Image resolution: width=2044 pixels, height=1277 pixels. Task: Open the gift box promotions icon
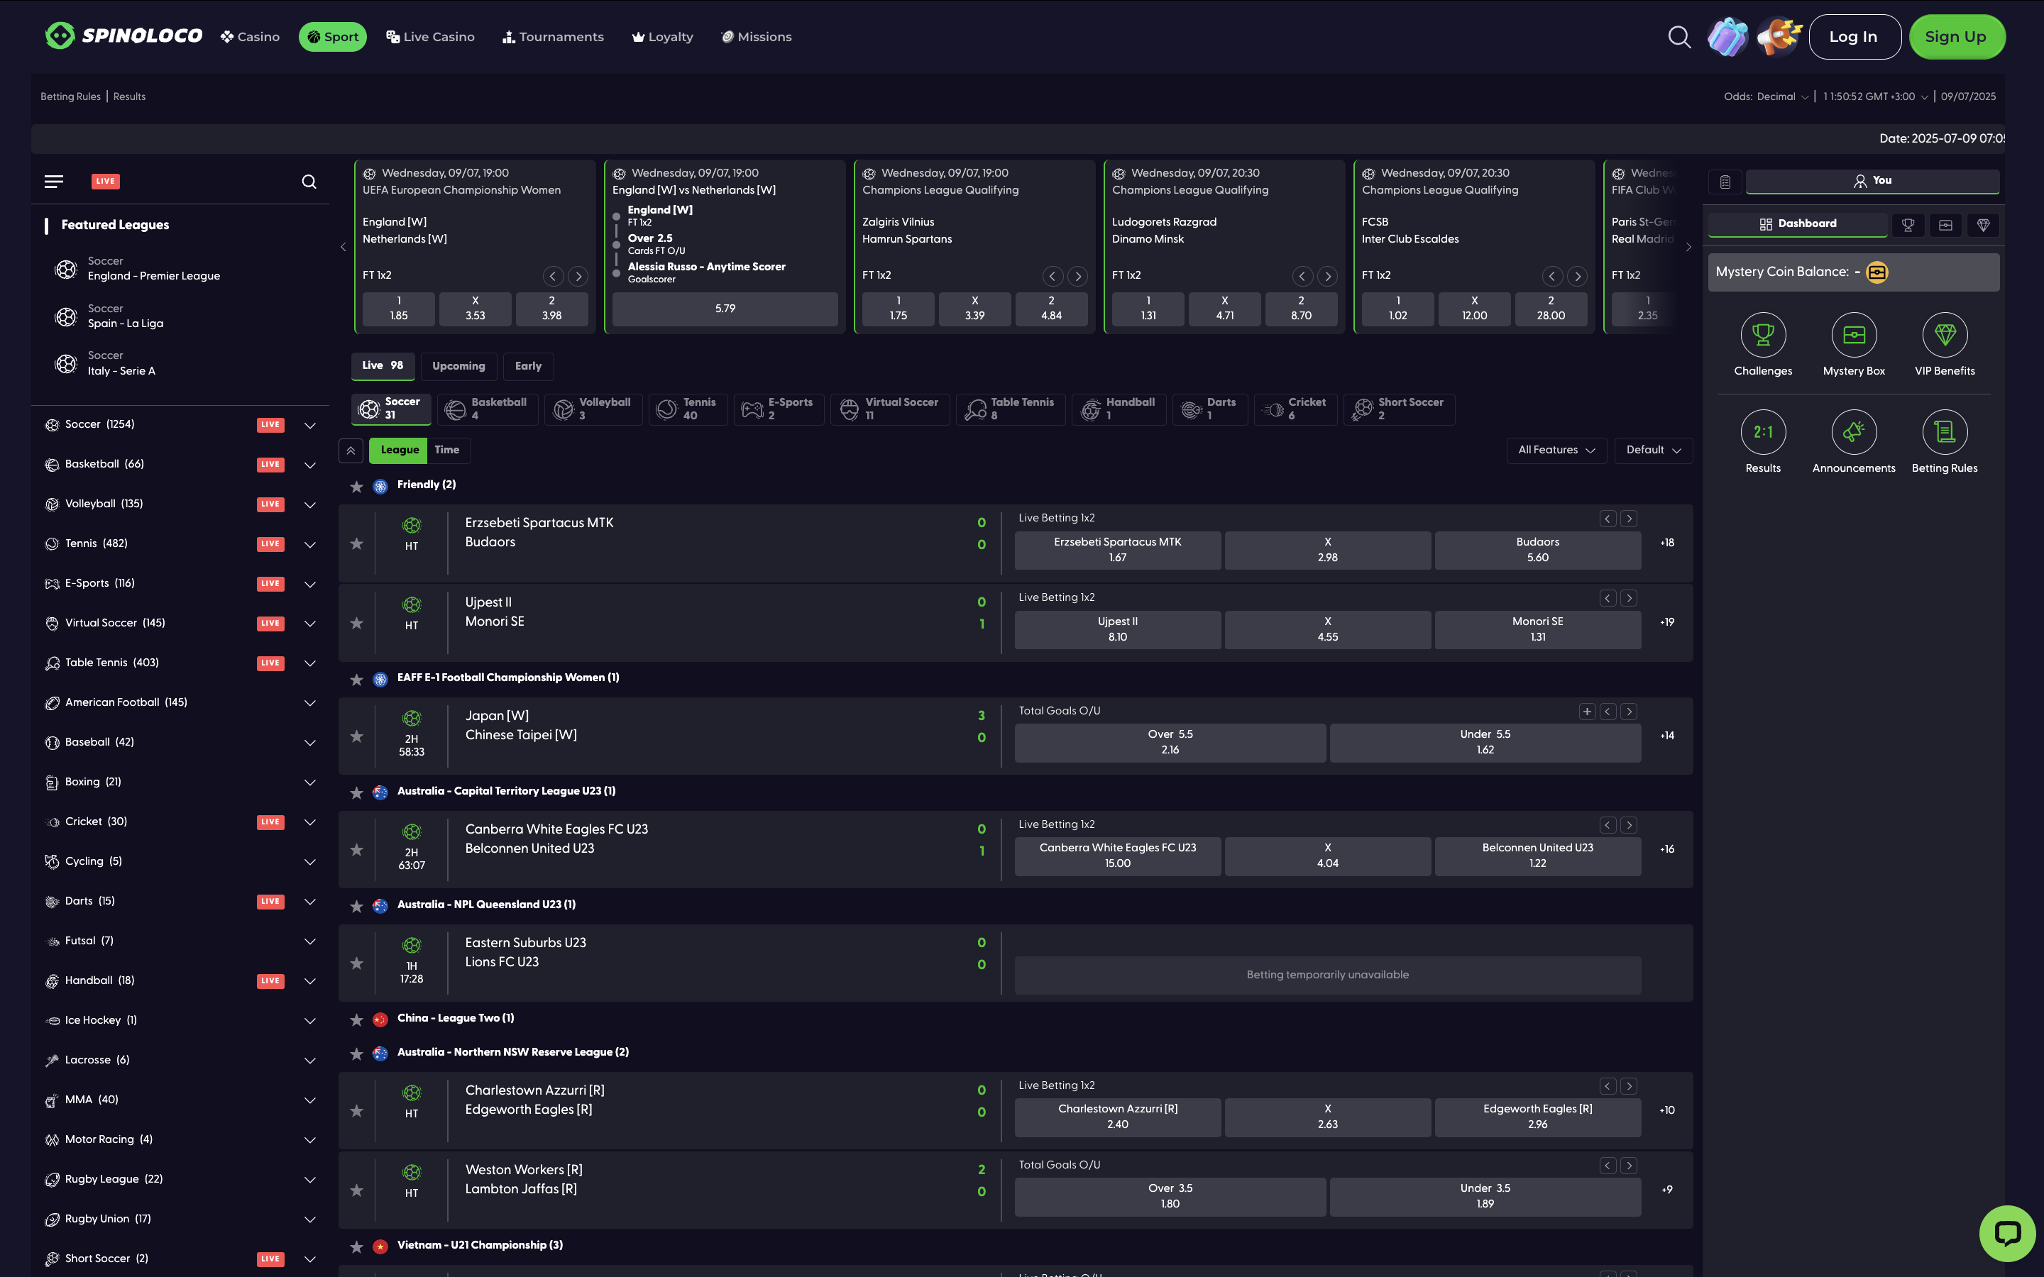pyautogui.click(x=1727, y=37)
